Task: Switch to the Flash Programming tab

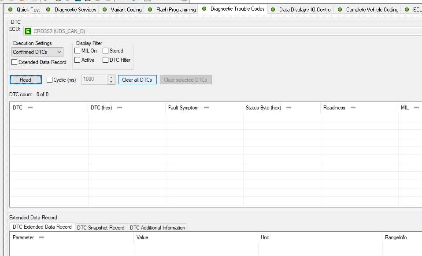Action: click(176, 10)
